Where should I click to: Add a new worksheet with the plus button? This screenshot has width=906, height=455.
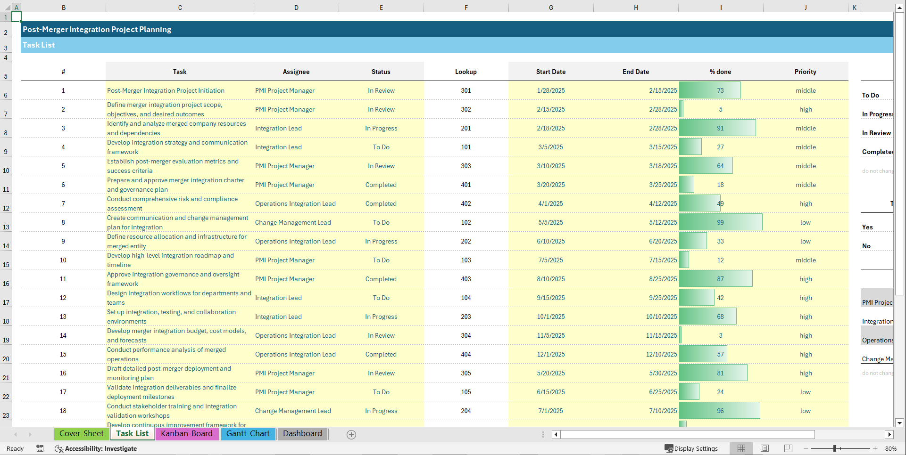(351, 434)
